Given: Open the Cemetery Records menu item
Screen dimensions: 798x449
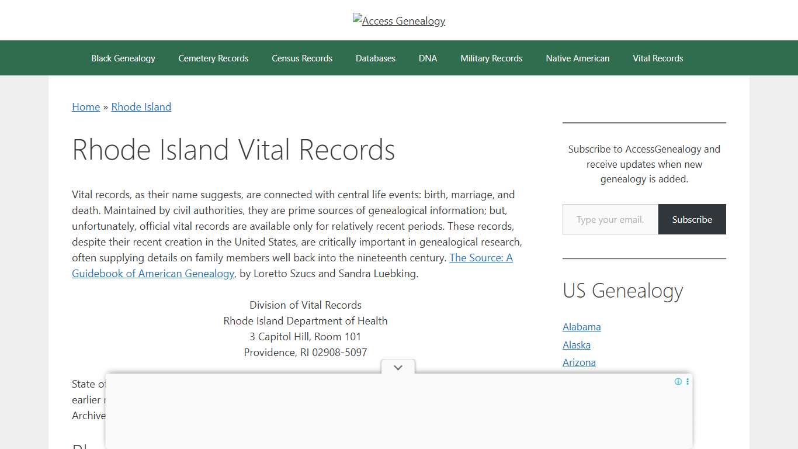Looking at the screenshot, I should [213, 58].
